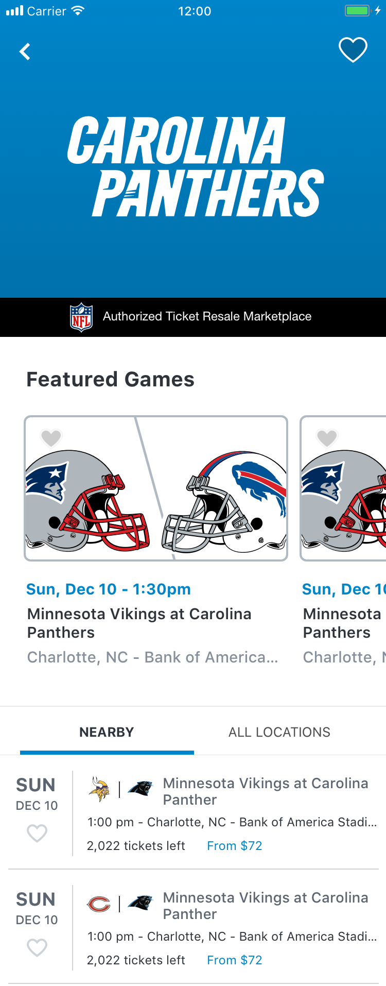The width and height of the screenshot is (386, 986).
Task: Tap the Buffalo Bills helmet image
Action: coord(224,502)
